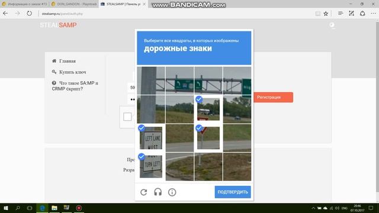This screenshot has height=213, width=379.
Task: Reload the captcha challenge images
Action: 143,192
